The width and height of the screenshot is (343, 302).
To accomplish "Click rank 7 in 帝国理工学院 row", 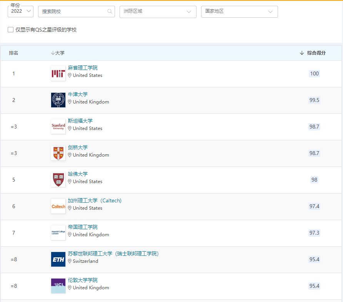I will 13,233.
